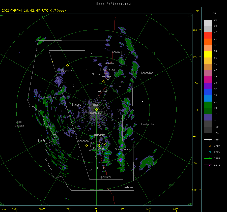Click the RockyMH label
Viewport: 227px width, 212px height.
pos(67,71)
